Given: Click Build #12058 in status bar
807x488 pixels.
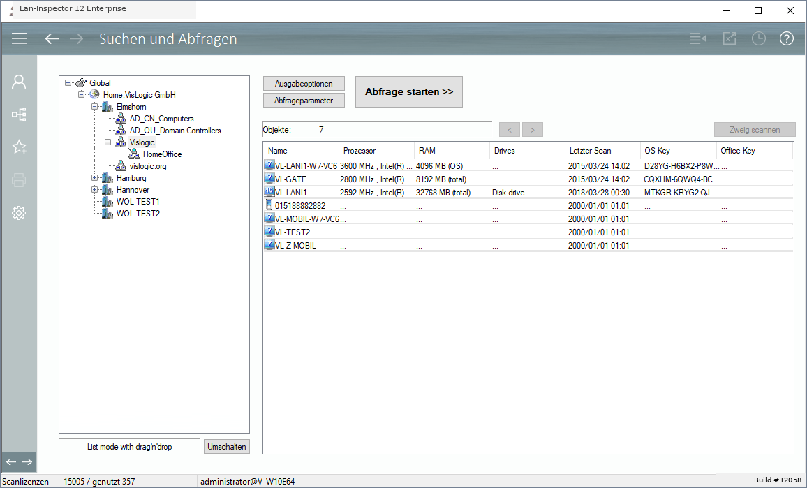Looking at the screenshot, I should (777, 480).
